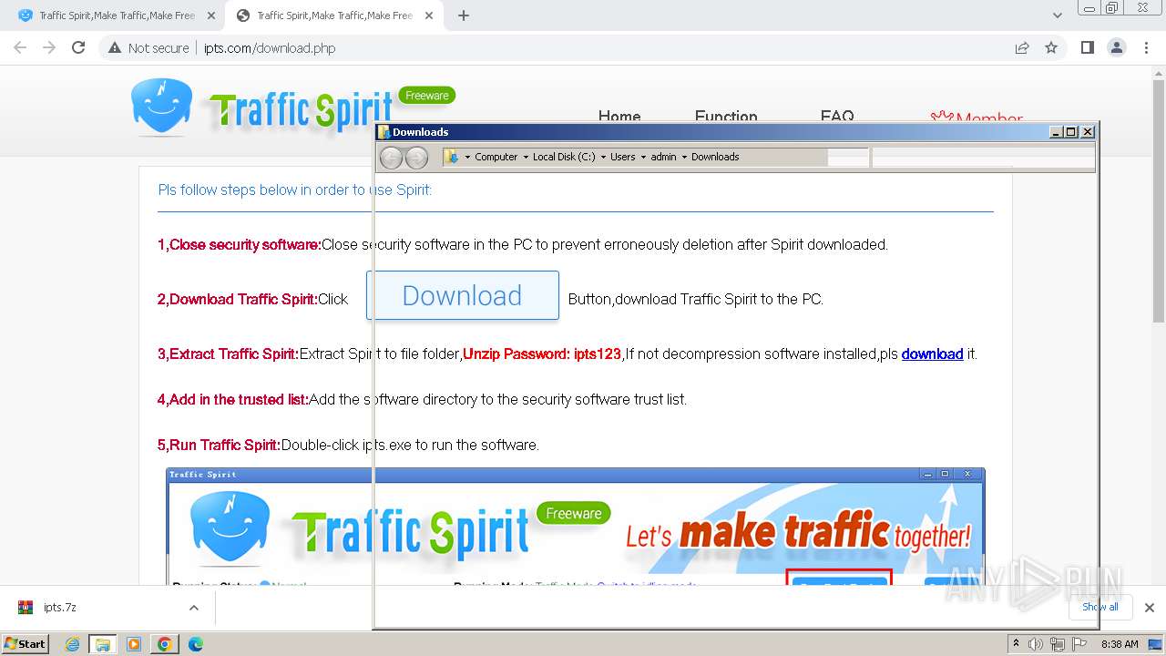Reload the ipts.com page
1166x656 pixels.
78,48
